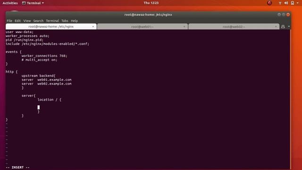Switch to the root@web02 tab
Screen dimensions: 302x170
coord(234,26)
